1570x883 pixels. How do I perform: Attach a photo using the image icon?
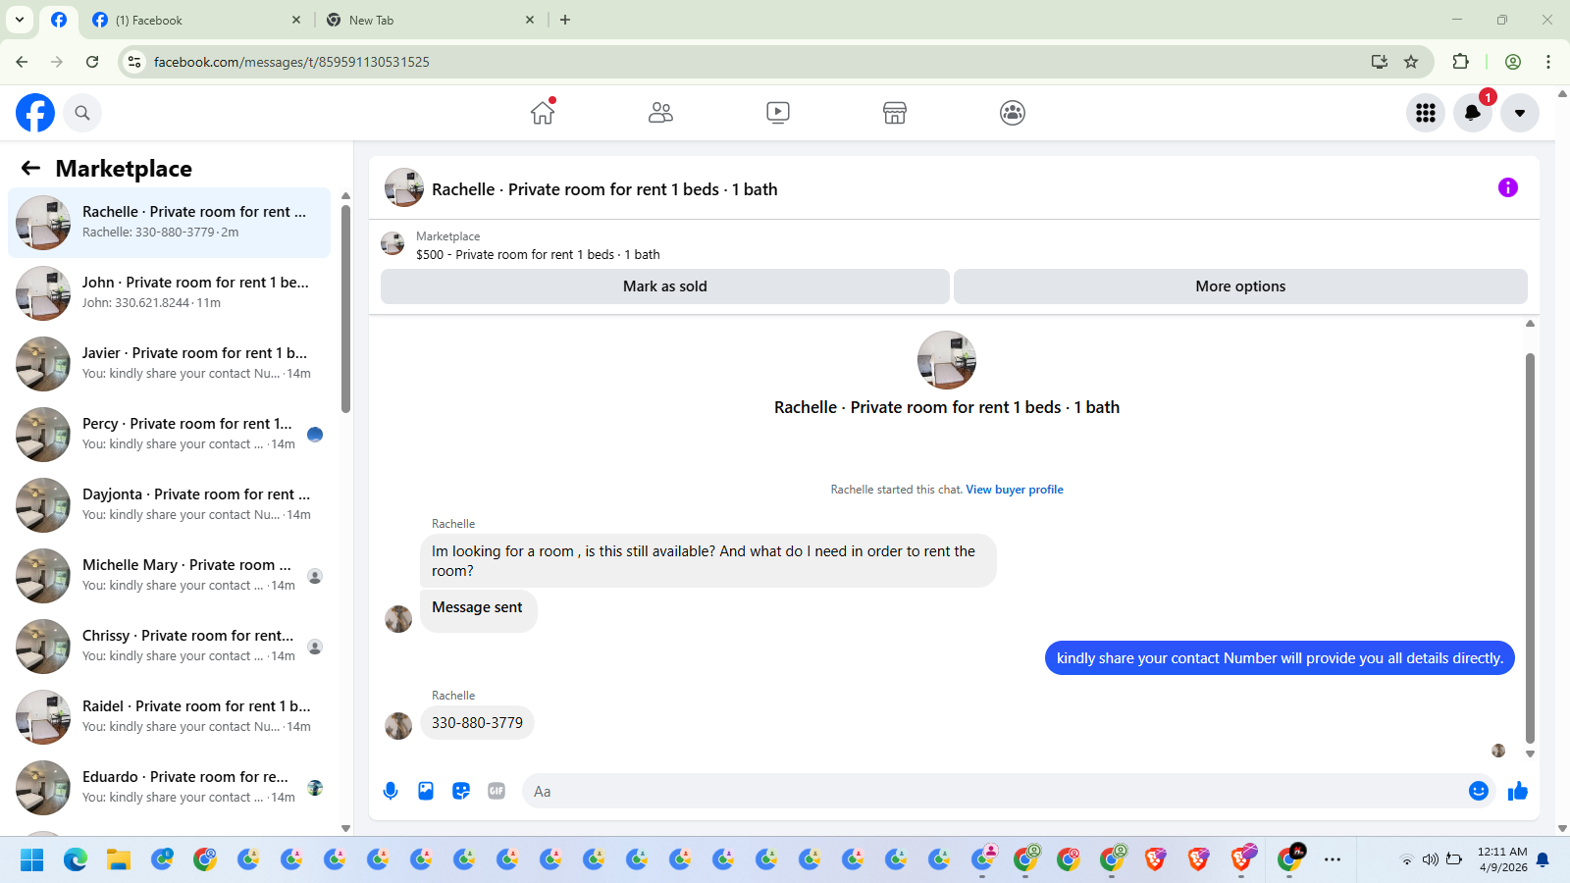426,791
